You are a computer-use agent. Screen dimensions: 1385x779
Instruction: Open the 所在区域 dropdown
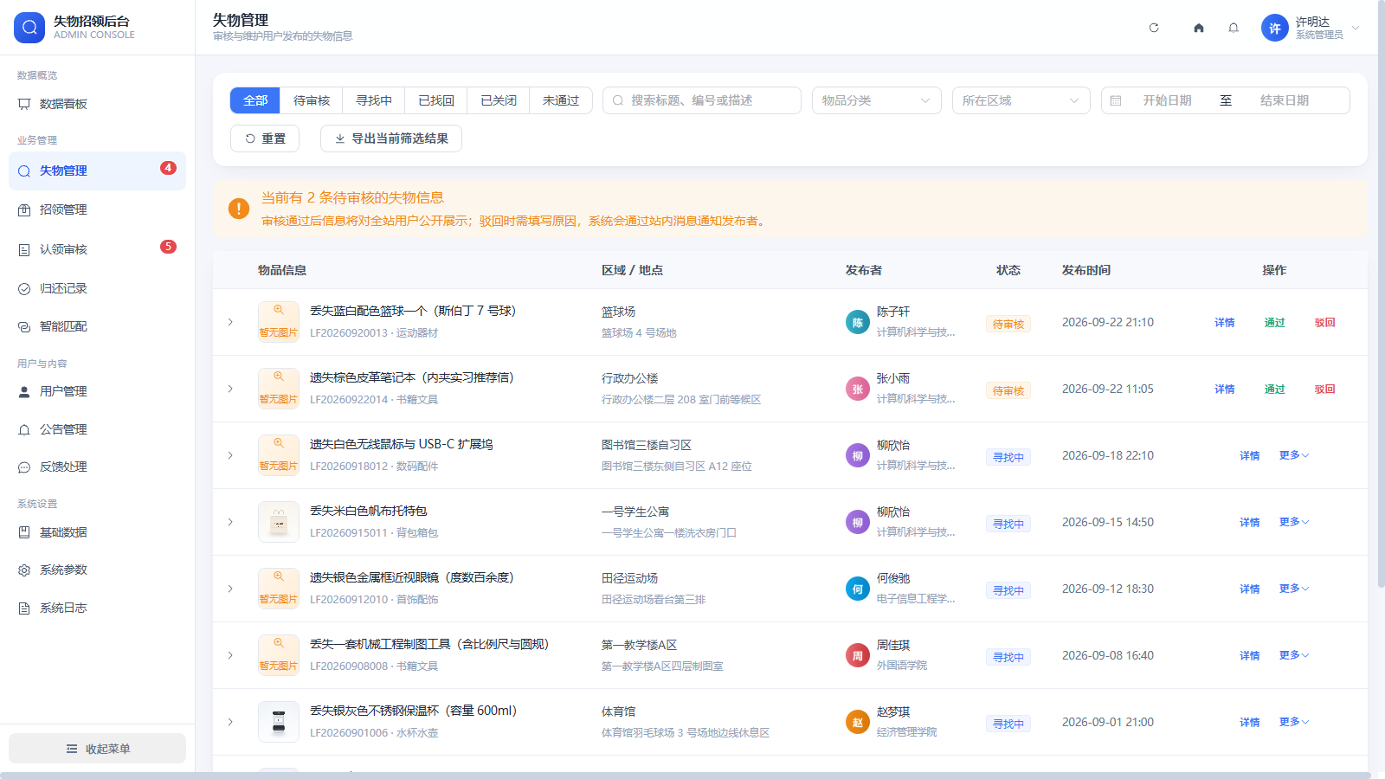1021,100
